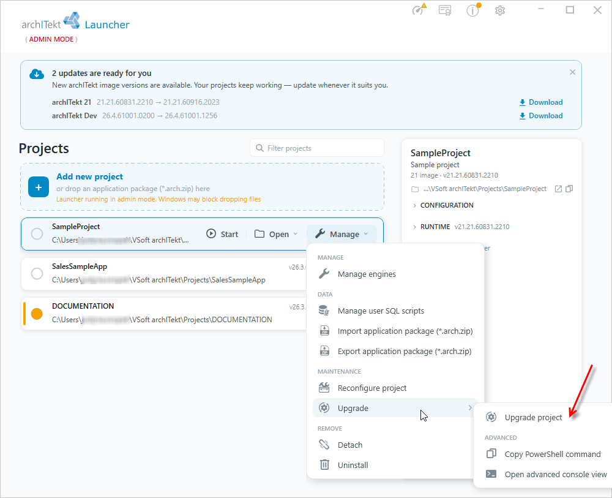This screenshot has width=612, height=498.
Task: Click the Filter projects search field
Action: 317,148
